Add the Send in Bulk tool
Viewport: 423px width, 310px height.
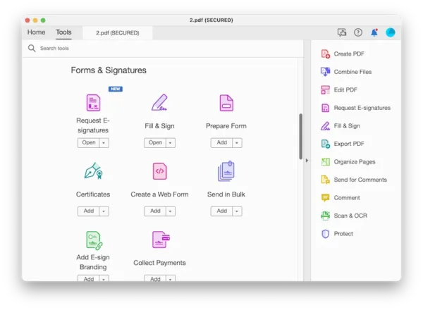point(222,211)
